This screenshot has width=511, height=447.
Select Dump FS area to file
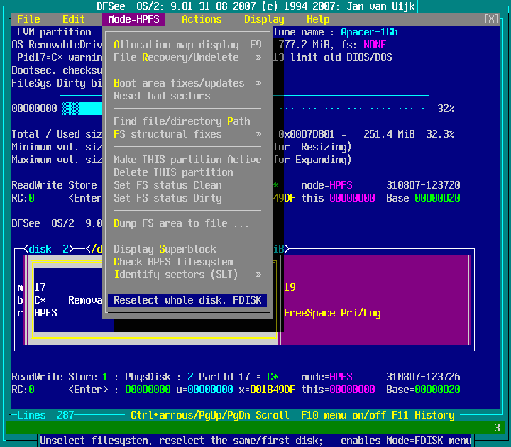[182, 223]
